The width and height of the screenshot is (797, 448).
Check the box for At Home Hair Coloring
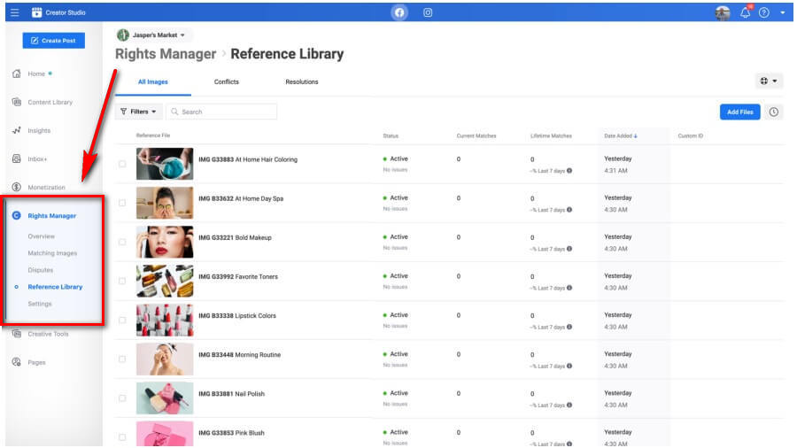[122, 164]
